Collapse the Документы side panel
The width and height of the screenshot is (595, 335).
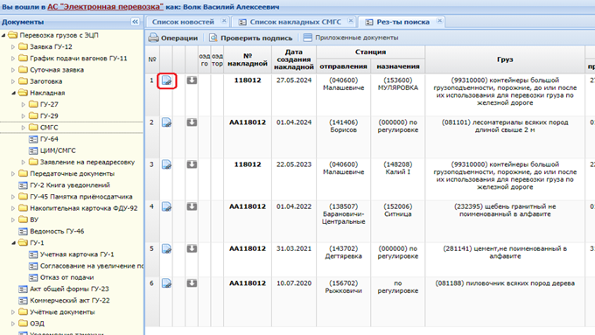point(135,22)
